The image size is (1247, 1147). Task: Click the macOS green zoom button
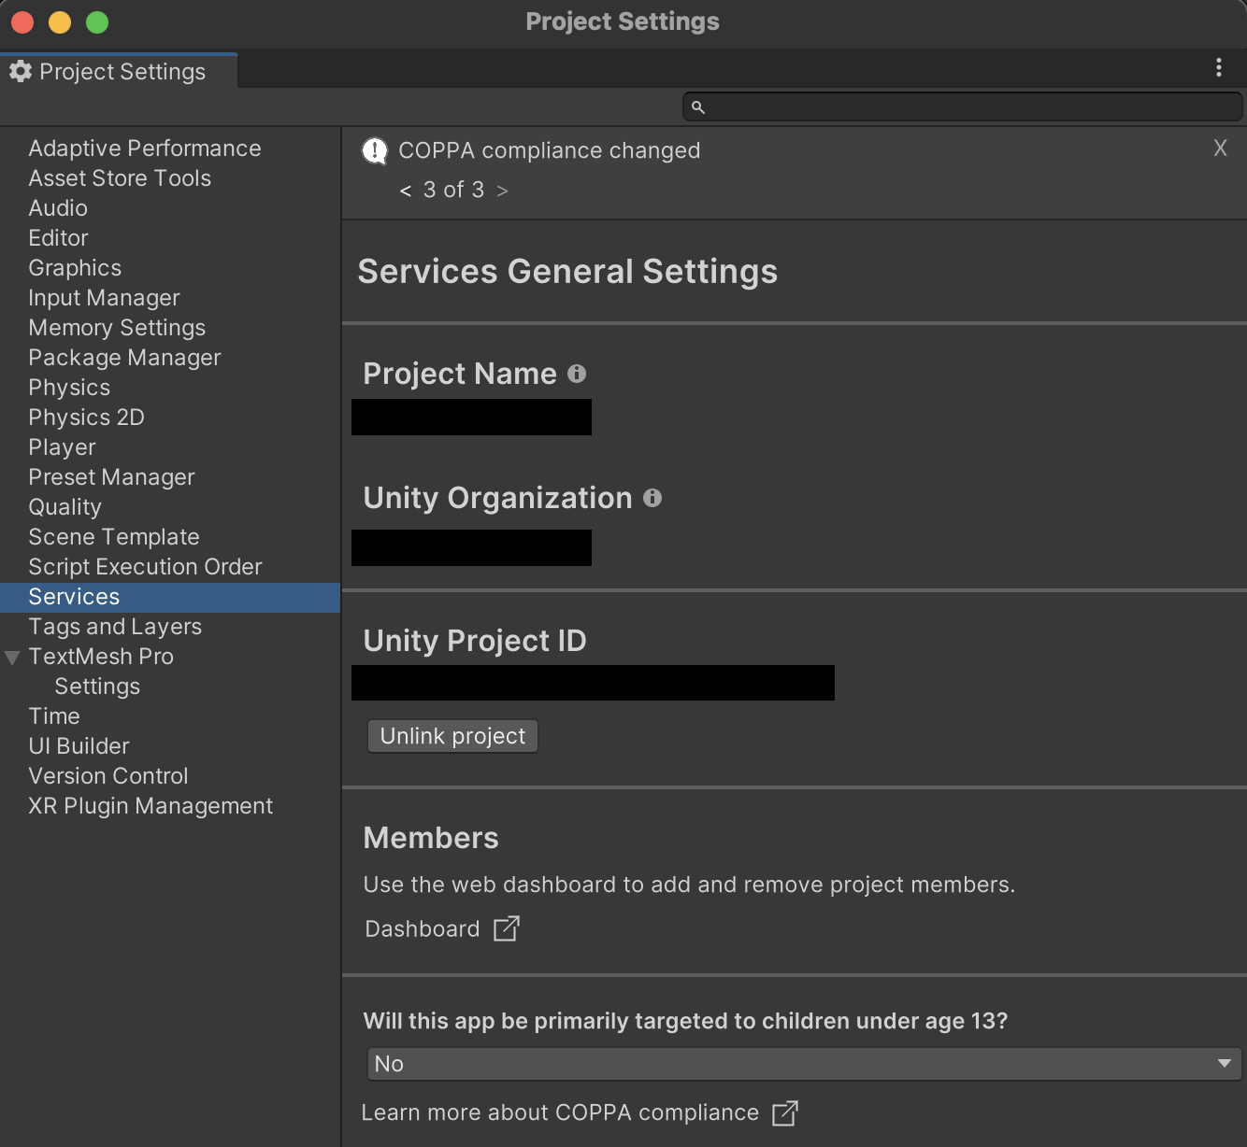97,21
